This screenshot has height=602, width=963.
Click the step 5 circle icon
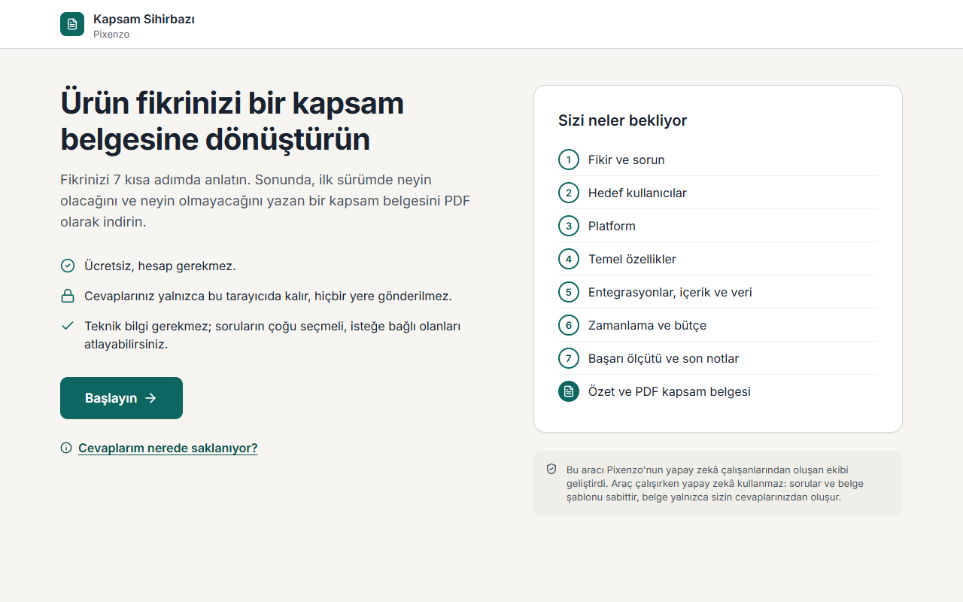click(x=569, y=292)
